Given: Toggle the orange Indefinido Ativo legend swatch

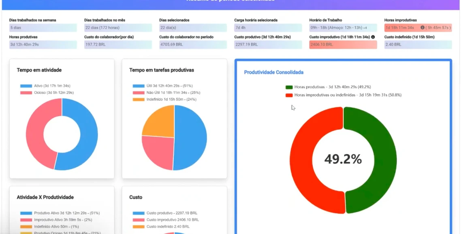Looking at the screenshot, I should (x=26, y=227).
